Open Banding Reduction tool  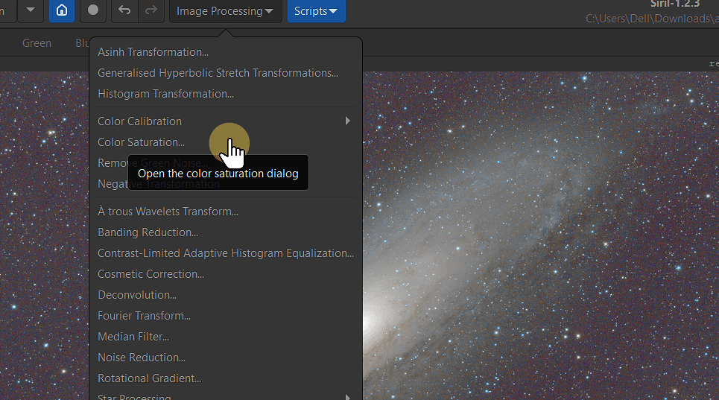tap(148, 232)
